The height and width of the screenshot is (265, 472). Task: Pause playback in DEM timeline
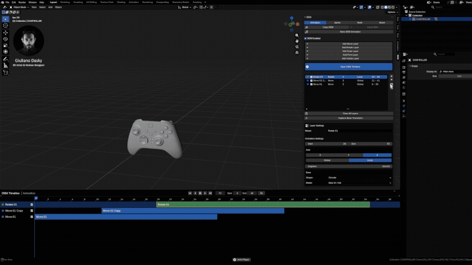[x=200, y=193]
